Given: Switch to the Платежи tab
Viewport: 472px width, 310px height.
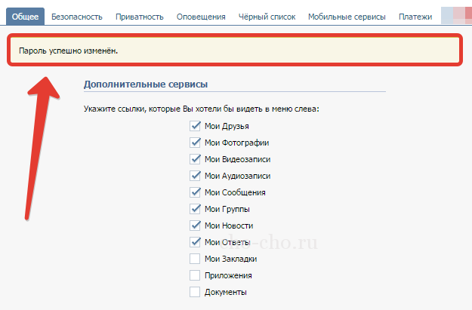Looking at the screenshot, I should point(415,16).
